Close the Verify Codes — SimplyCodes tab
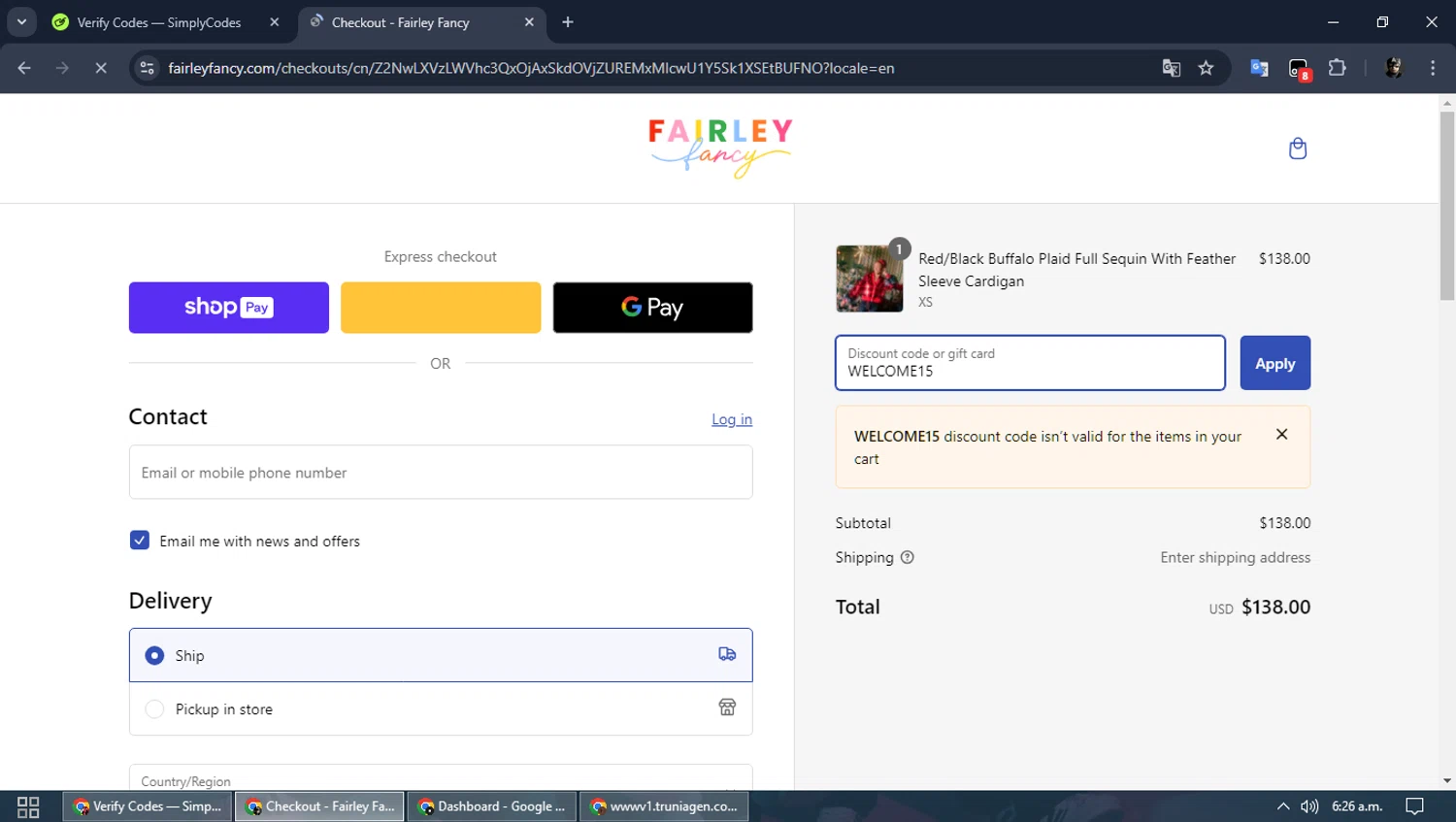The width and height of the screenshot is (1456, 822). [x=275, y=22]
